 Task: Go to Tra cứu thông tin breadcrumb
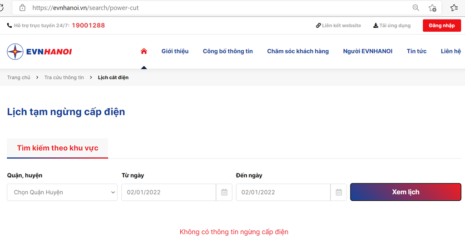pyautogui.click(x=64, y=77)
